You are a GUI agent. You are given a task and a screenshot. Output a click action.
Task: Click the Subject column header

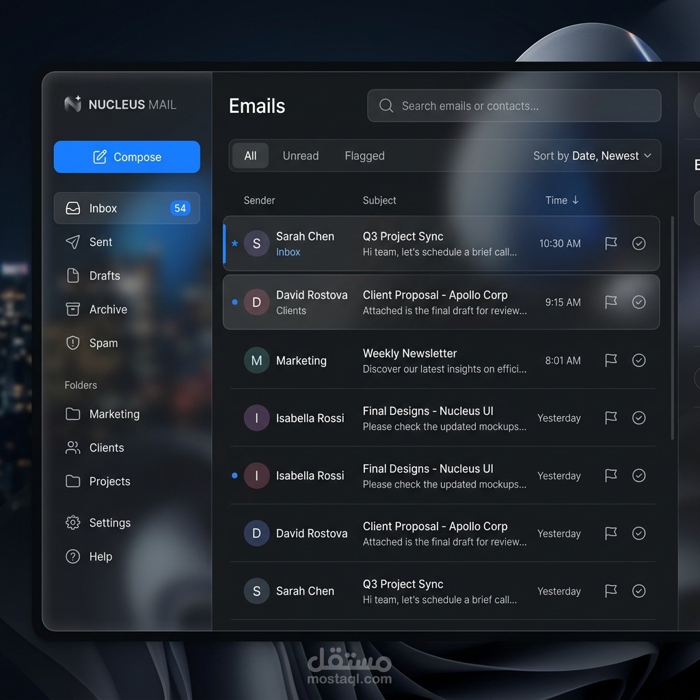click(x=379, y=200)
